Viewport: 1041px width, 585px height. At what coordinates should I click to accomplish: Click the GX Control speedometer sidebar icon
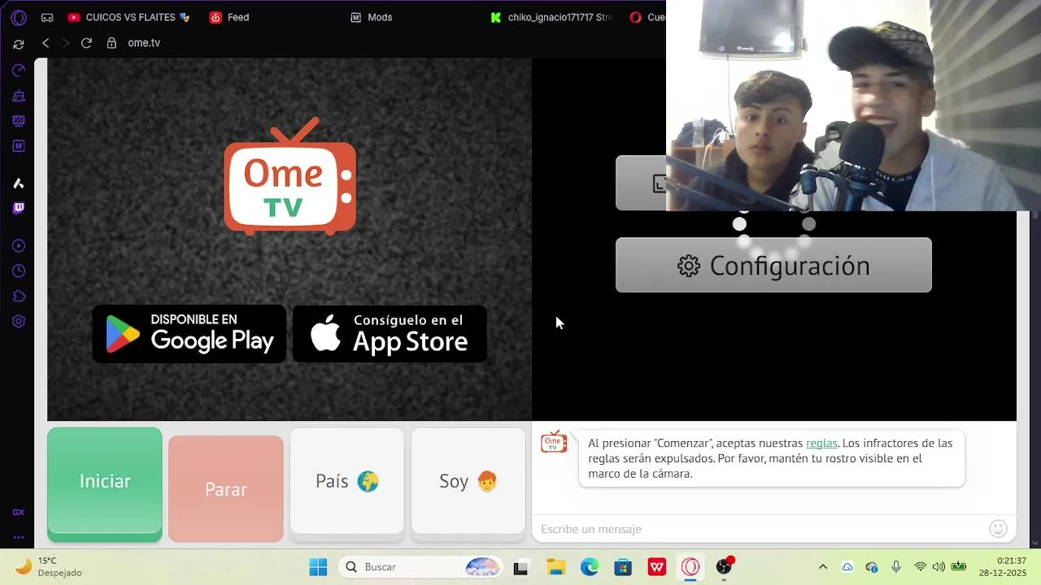19,71
